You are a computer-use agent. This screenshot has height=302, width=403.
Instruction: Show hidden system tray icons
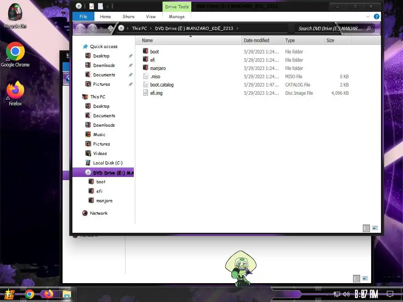(x=327, y=294)
